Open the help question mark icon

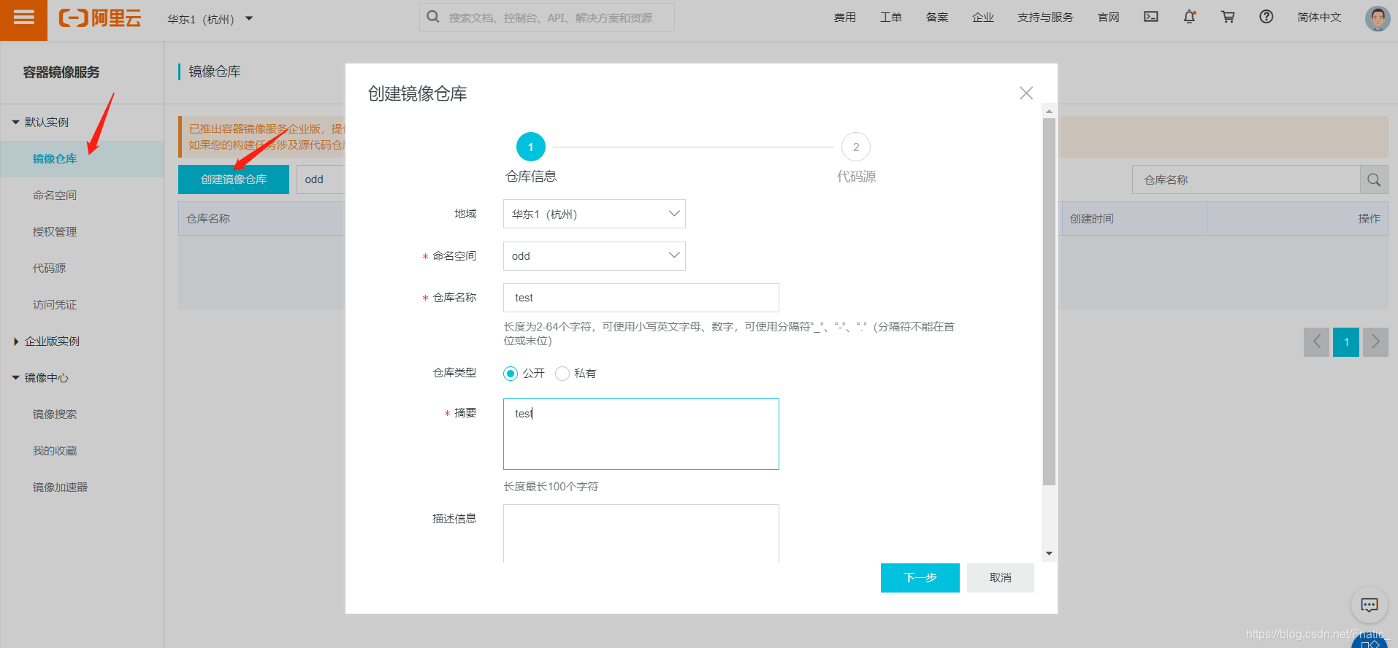coord(1267,17)
